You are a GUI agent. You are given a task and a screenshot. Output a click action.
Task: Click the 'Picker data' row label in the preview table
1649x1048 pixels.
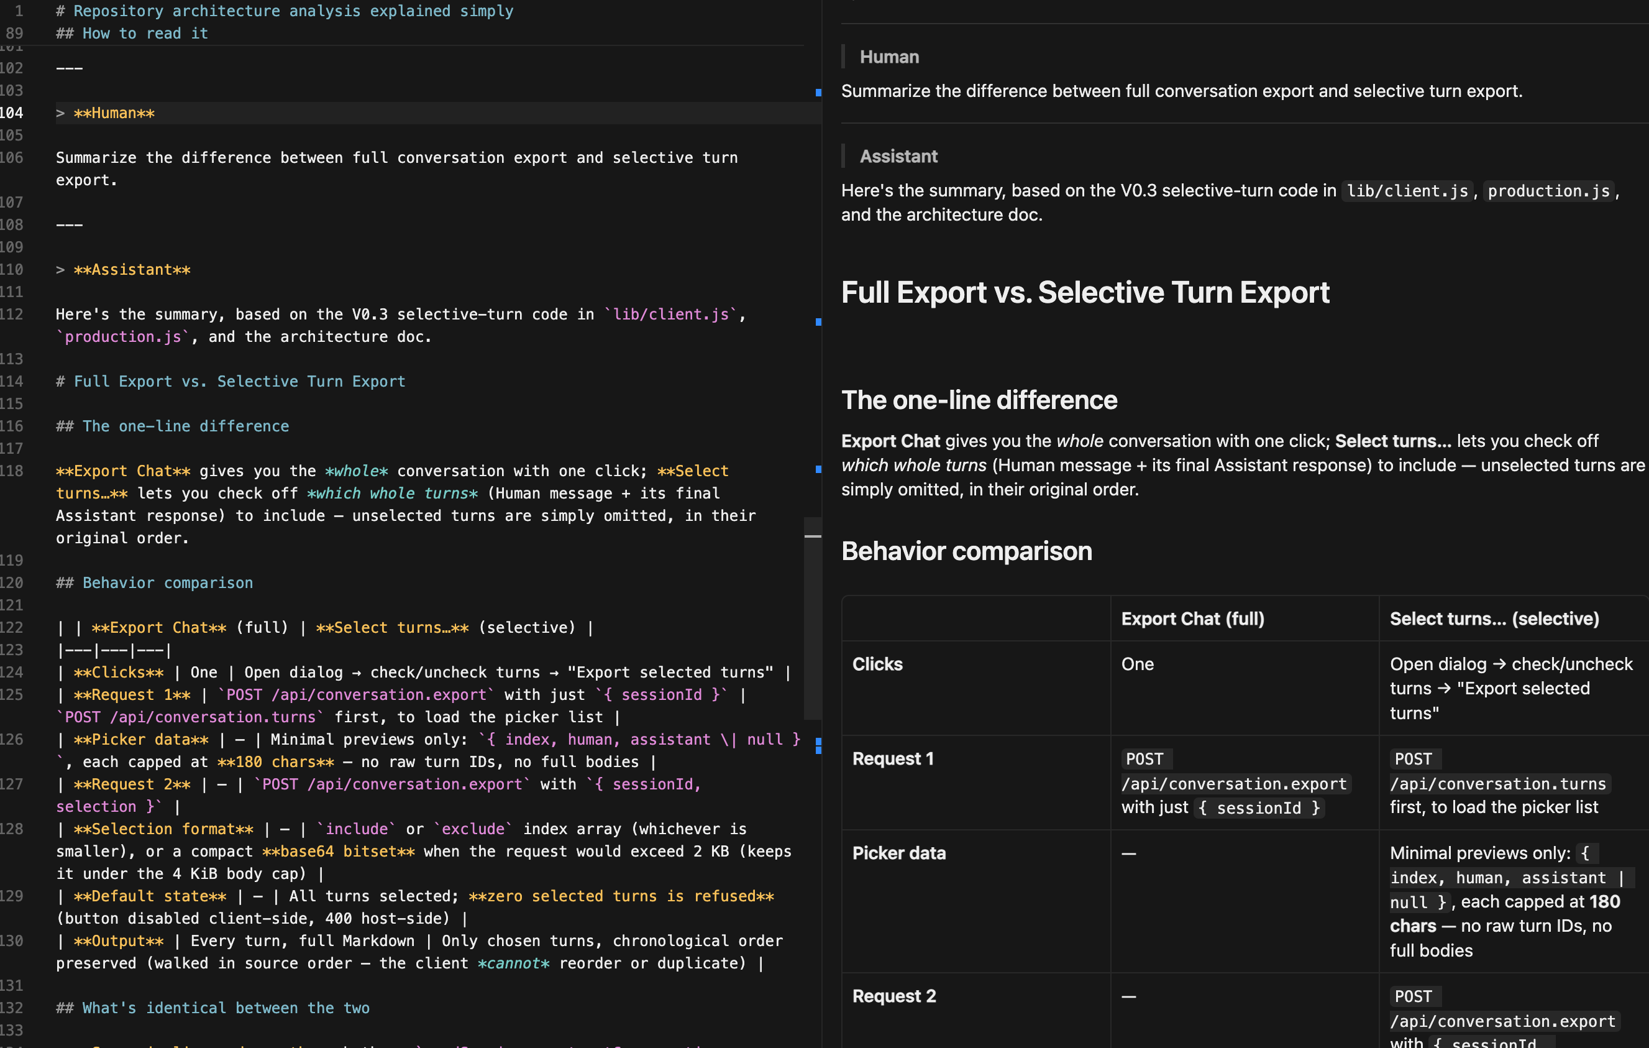(x=898, y=853)
